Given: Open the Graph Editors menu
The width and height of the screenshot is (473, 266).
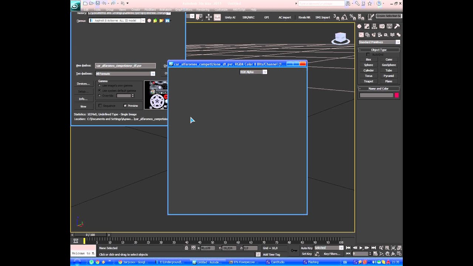Looking at the screenshot, I should coord(184,10).
